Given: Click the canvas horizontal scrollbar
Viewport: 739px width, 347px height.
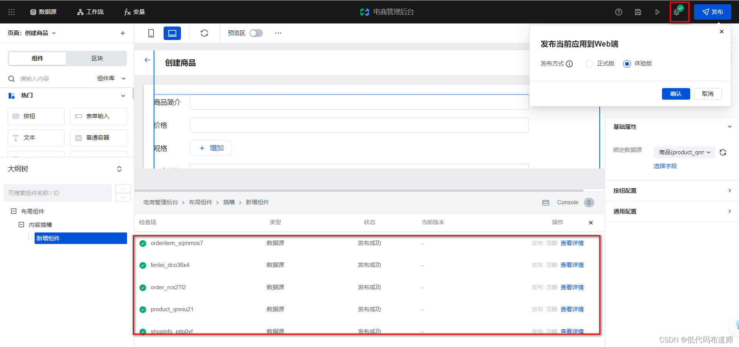Looking at the screenshot, I should [359, 190].
